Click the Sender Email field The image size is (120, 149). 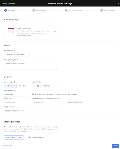coord(50,102)
